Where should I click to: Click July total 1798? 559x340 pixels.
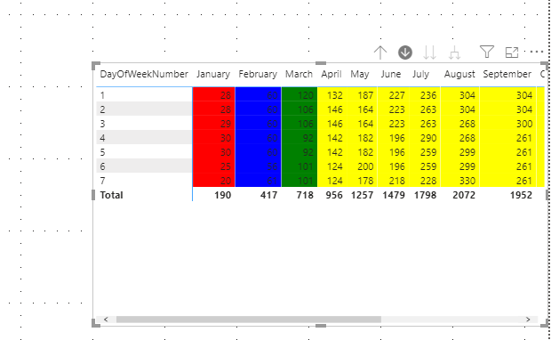click(x=425, y=195)
